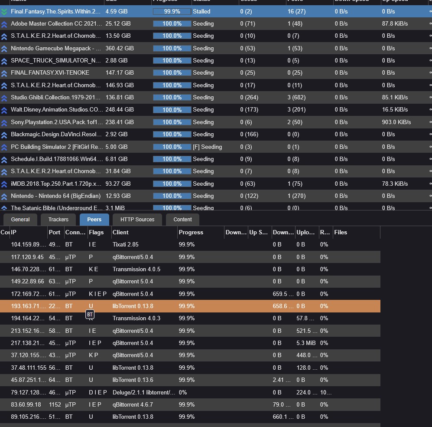Switch to the Content tab
Viewport: 432px width, 427px height.
182,220
